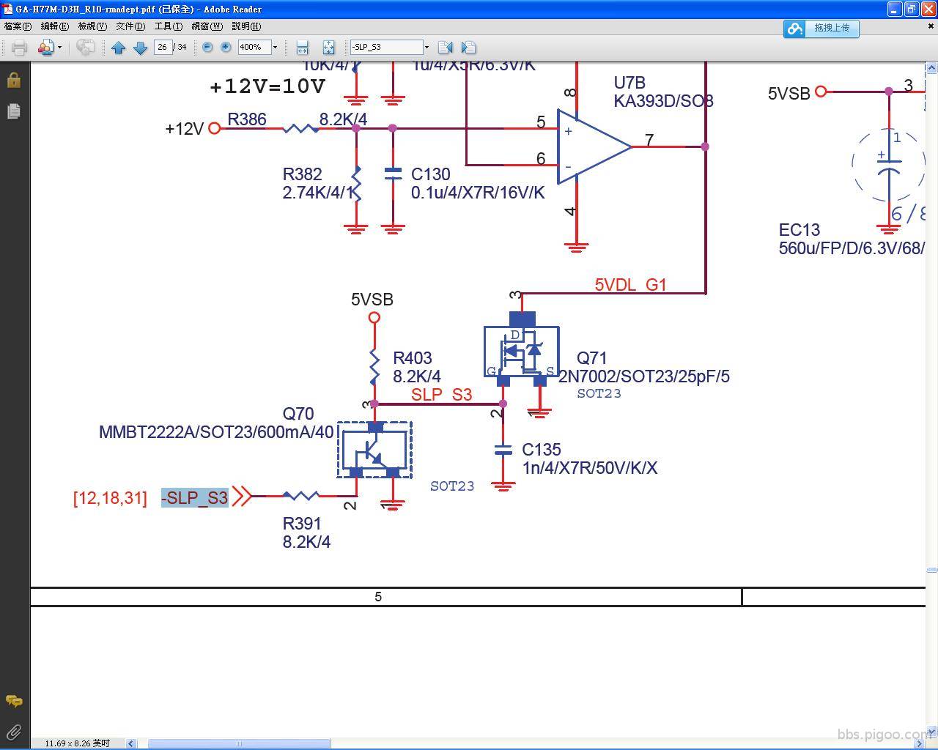Click horizontal scrollbar right arrow

pyautogui.click(x=920, y=743)
